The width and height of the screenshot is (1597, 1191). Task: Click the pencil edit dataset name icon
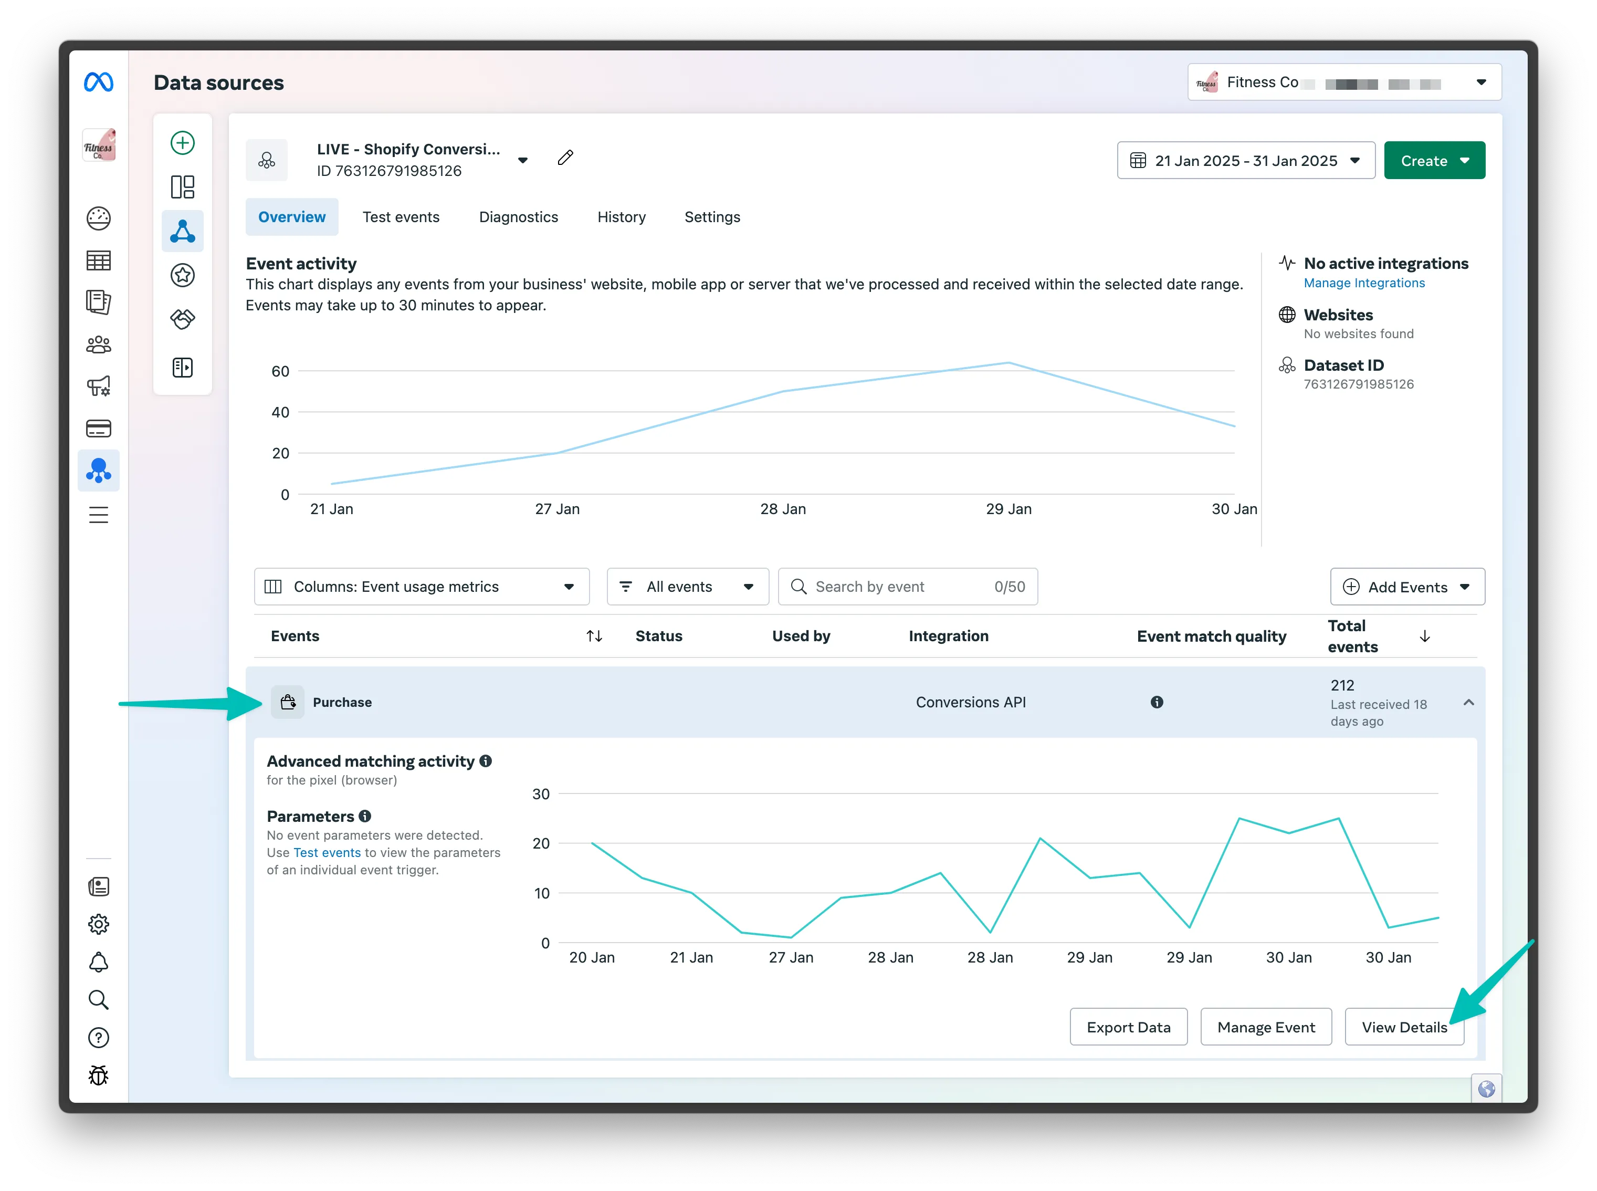(x=566, y=158)
